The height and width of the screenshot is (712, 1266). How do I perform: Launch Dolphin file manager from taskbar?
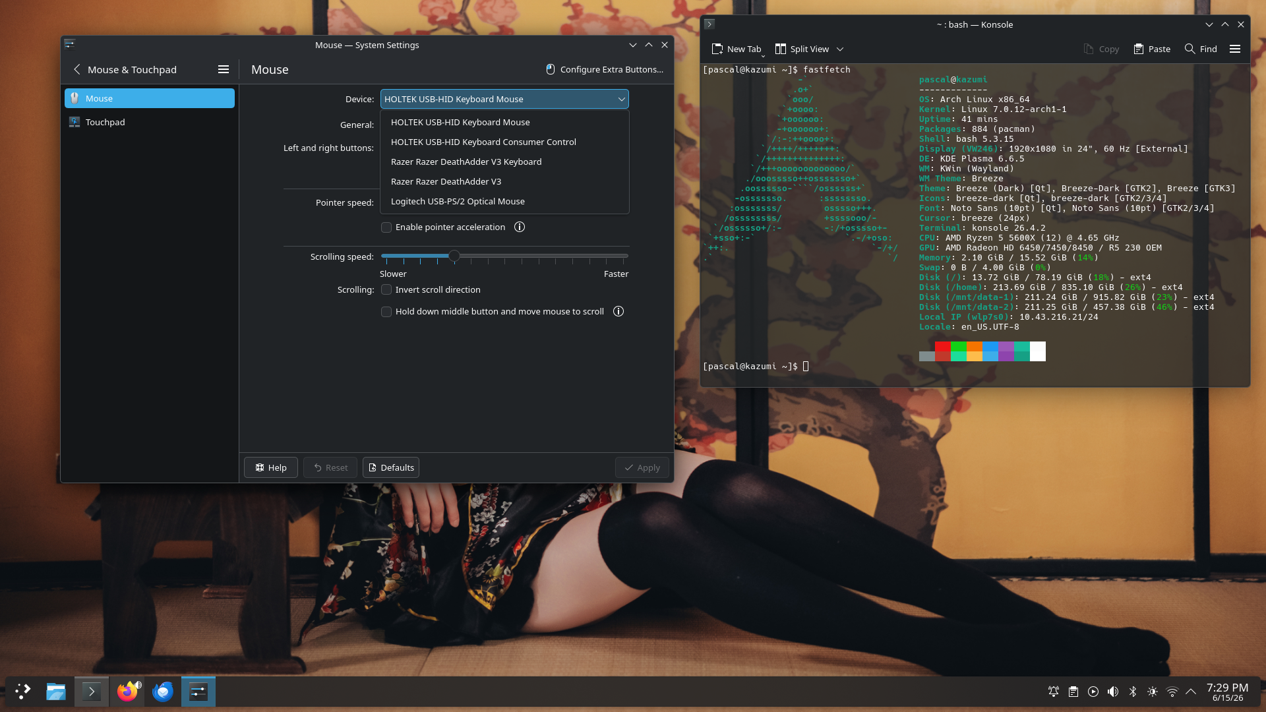coord(56,691)
